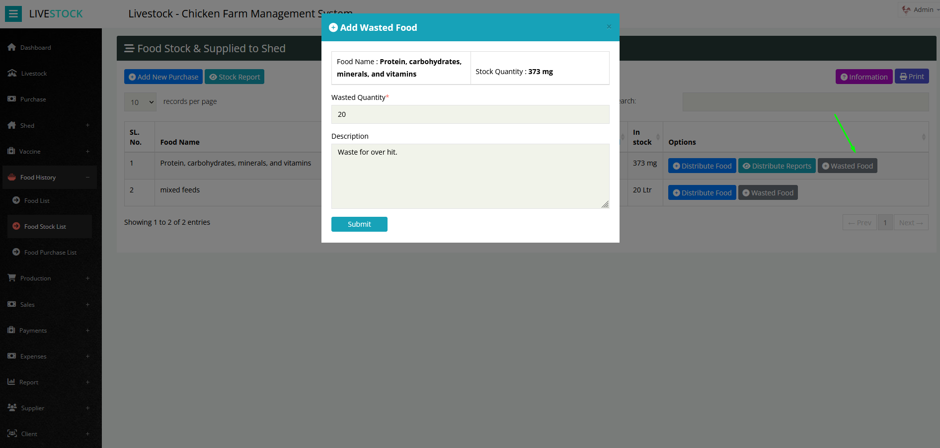Open Dashboard via its home icon
Image resolution: width=940 pixels, height=448 pixels.
[x=12, y=47]
